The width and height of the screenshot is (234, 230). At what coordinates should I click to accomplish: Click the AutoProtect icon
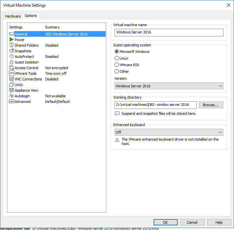tap(12, 56)
